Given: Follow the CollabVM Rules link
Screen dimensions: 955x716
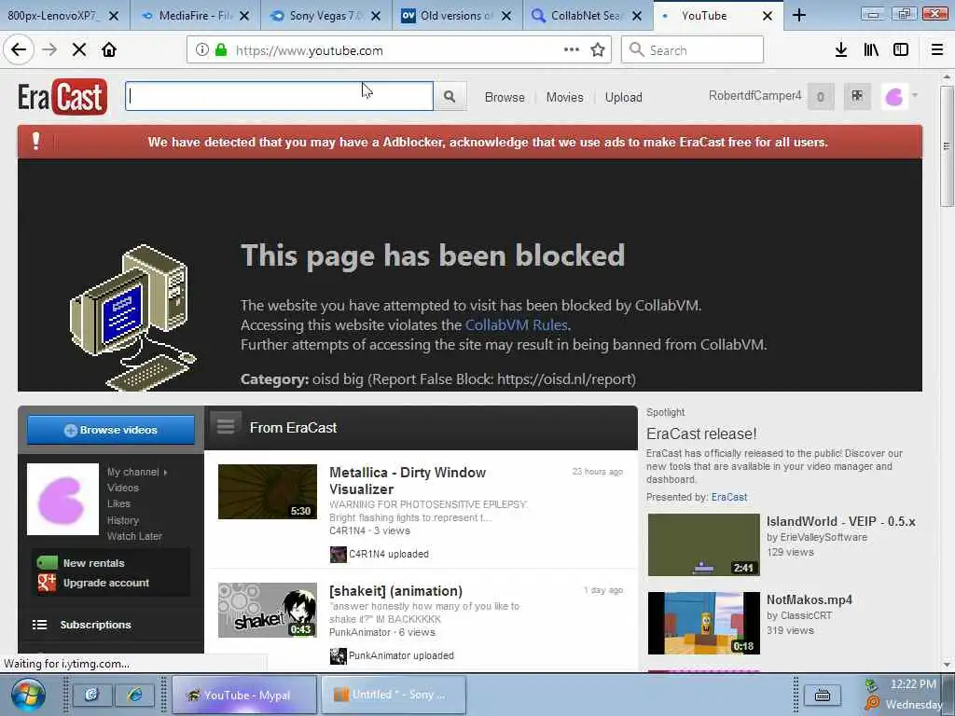Looking at the screenshot, I should point(516,325).
